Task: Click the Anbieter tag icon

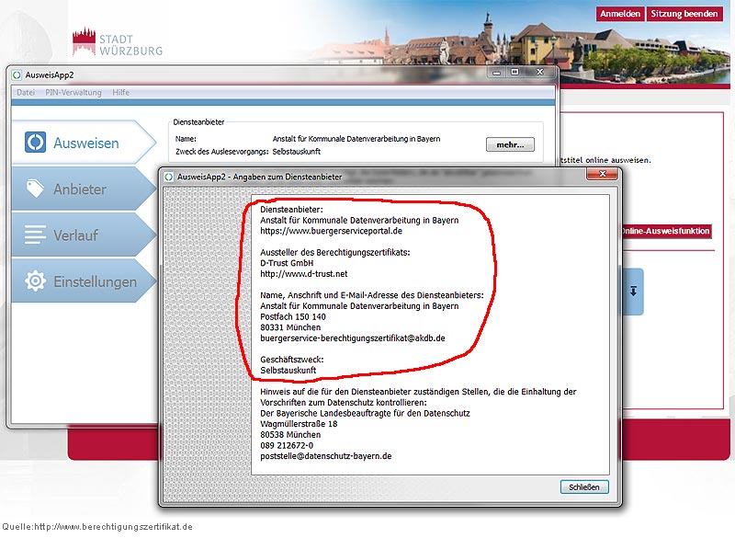Action: [x=35, y=189]
